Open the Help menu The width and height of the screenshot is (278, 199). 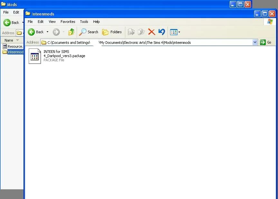[x=96, y=22]
